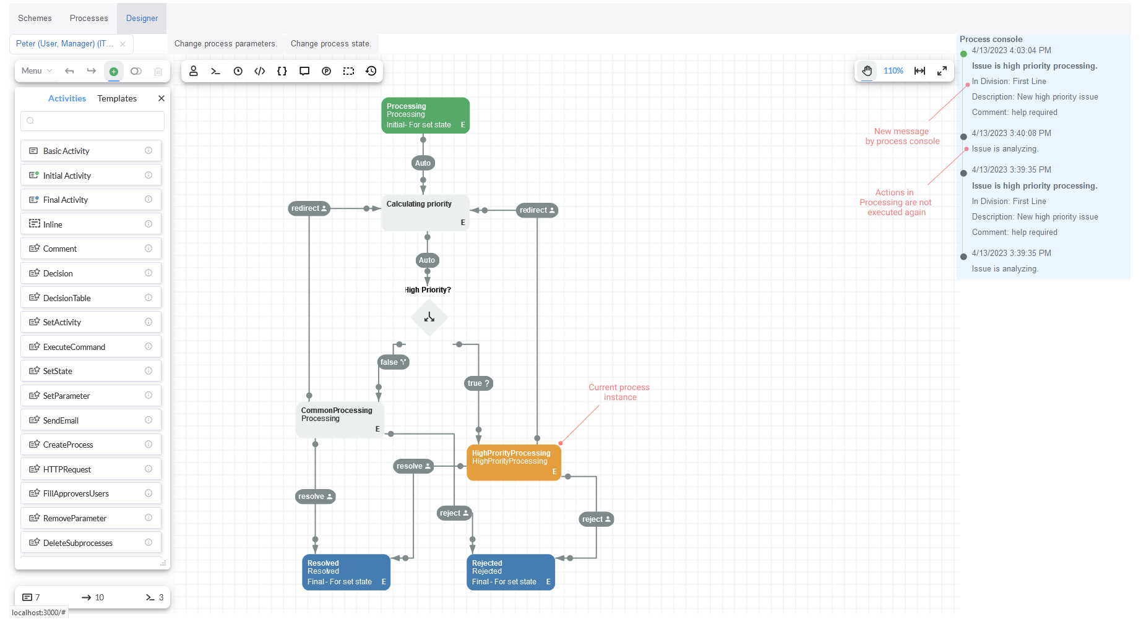Click info icon for RemoveParameter
Image resolution: width=1141 pixels, height=622 pixels.
[x=149, y=518]
